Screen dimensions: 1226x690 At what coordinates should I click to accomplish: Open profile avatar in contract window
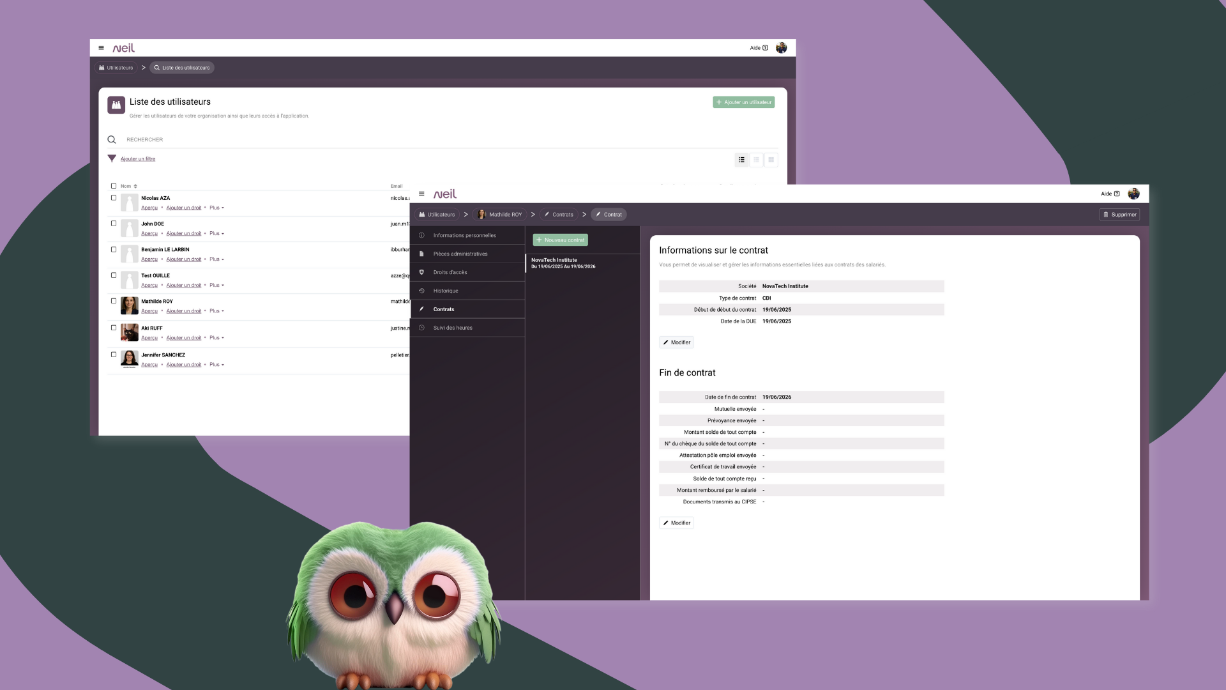[x=1133, y=194]
